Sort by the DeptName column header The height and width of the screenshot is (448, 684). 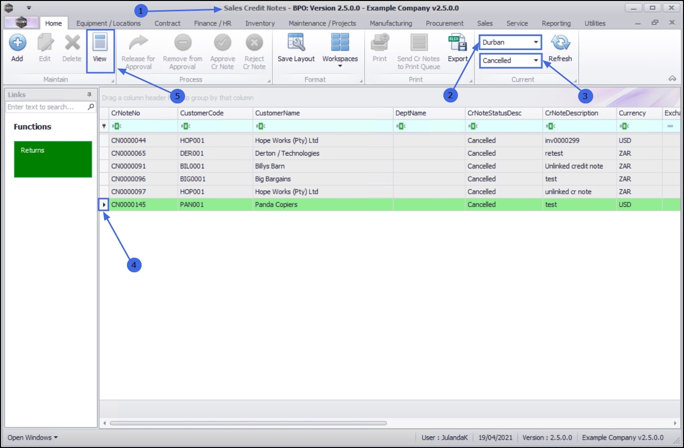pos(429,113)
